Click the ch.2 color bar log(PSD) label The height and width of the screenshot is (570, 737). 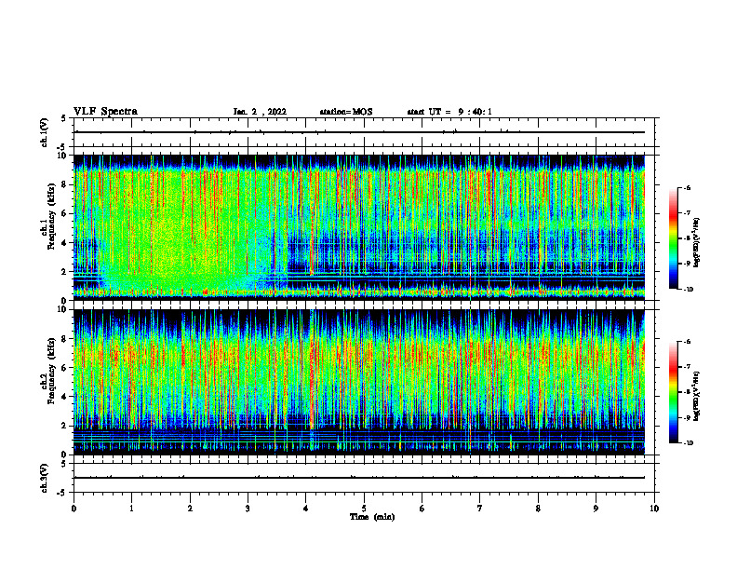tap(697, 396)
